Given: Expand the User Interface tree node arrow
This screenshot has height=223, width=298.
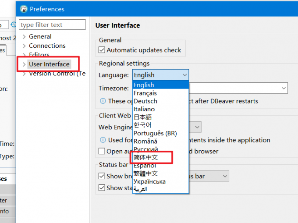Looking at the screenshot, I should click(x=24, y=64).
